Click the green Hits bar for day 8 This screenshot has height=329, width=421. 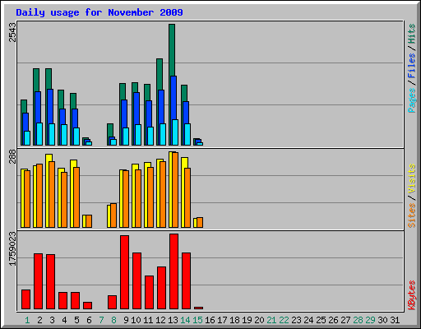pos(110,131)
